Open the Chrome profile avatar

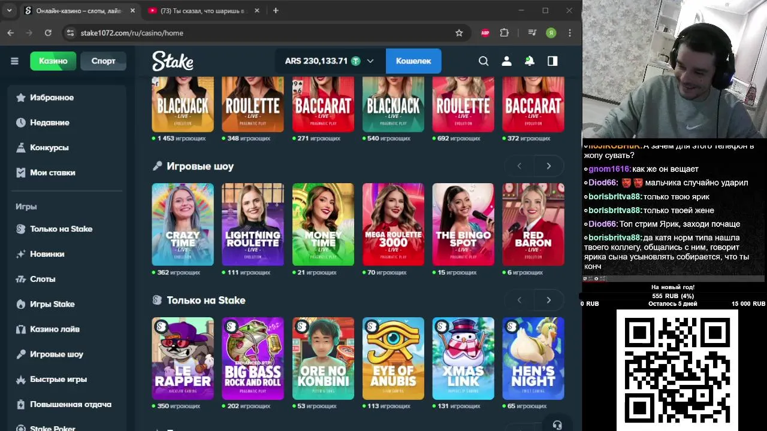click(551, 33)
